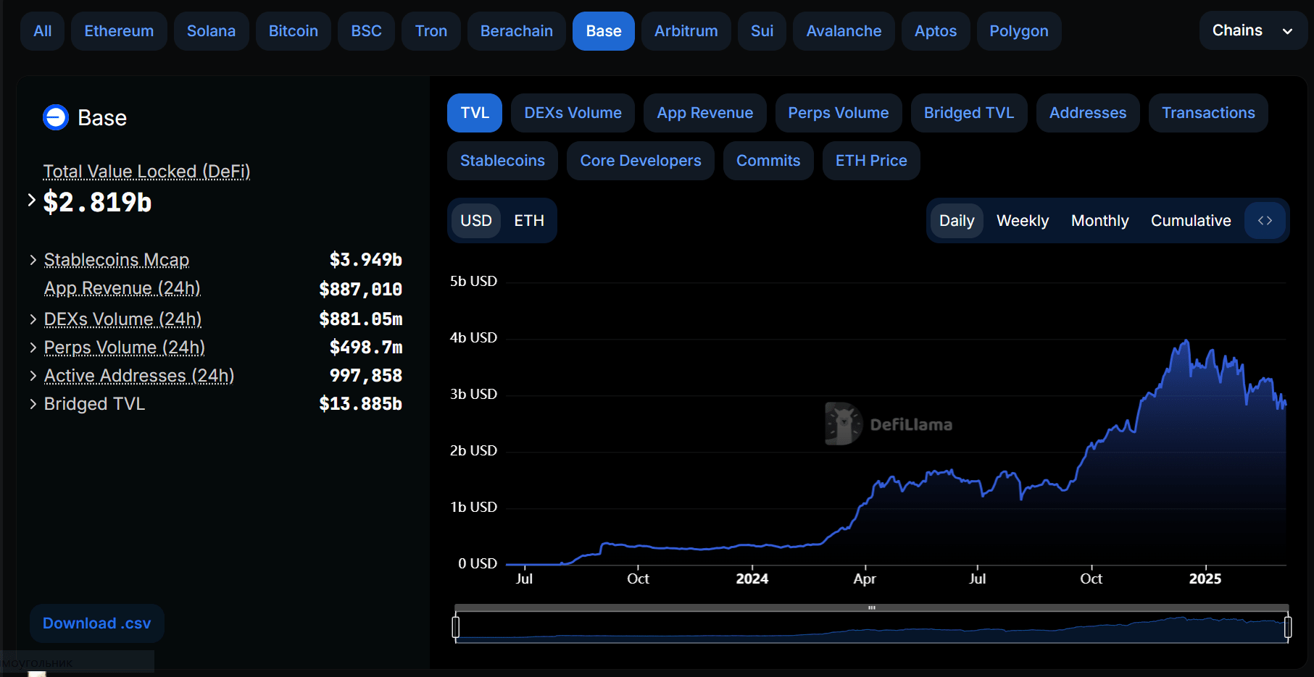Open the Active Addresses (24h) label
This screenshot has height=677, width=1314.
pyautogui.click(x=139, y=376)
